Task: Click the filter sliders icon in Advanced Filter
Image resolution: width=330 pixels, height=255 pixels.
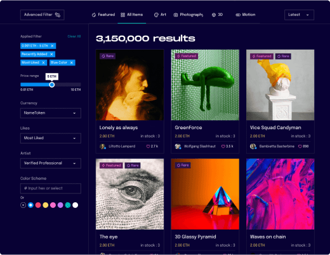Action: (58, 15)
